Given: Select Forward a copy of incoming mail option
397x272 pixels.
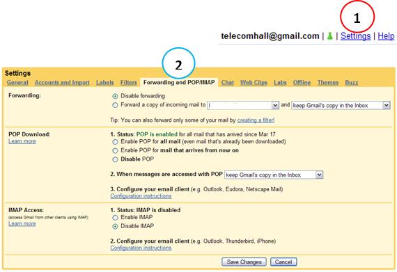Looking at the screenshot, I should pyautogui.click(x=115, y=105).
